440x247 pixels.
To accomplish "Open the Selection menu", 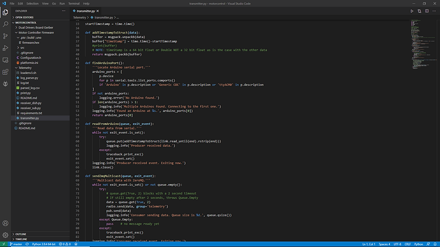I will click(x=32, y=3).
